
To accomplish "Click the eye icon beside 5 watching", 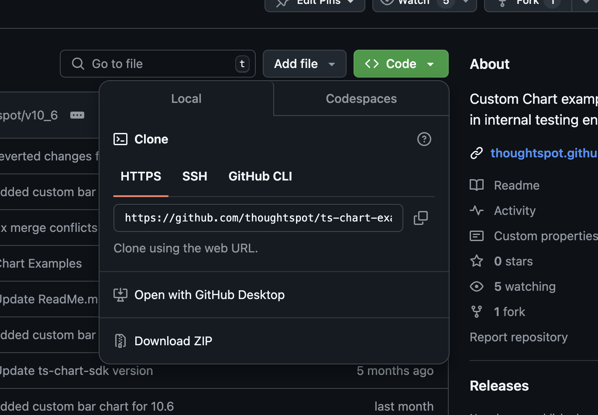I will tap(477, 286).
